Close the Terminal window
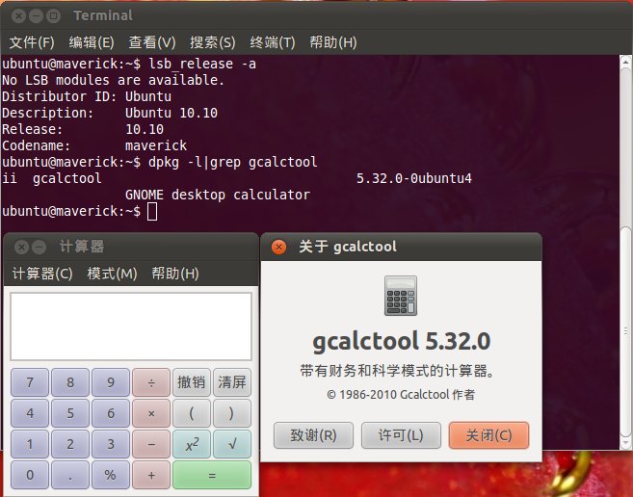Image resolution: width=633 pixels, height=497 pixels. [18, 15]
